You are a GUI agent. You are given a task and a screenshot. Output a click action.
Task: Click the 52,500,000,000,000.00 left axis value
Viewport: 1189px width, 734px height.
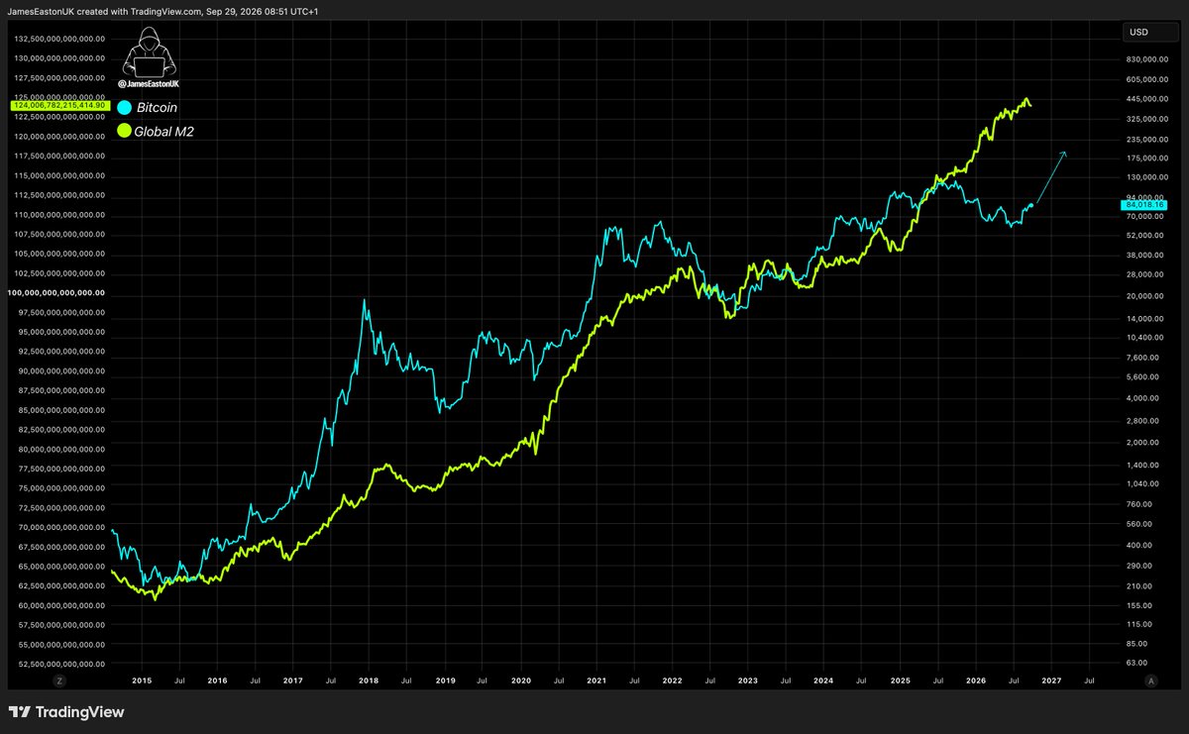[x=61, y=664]
